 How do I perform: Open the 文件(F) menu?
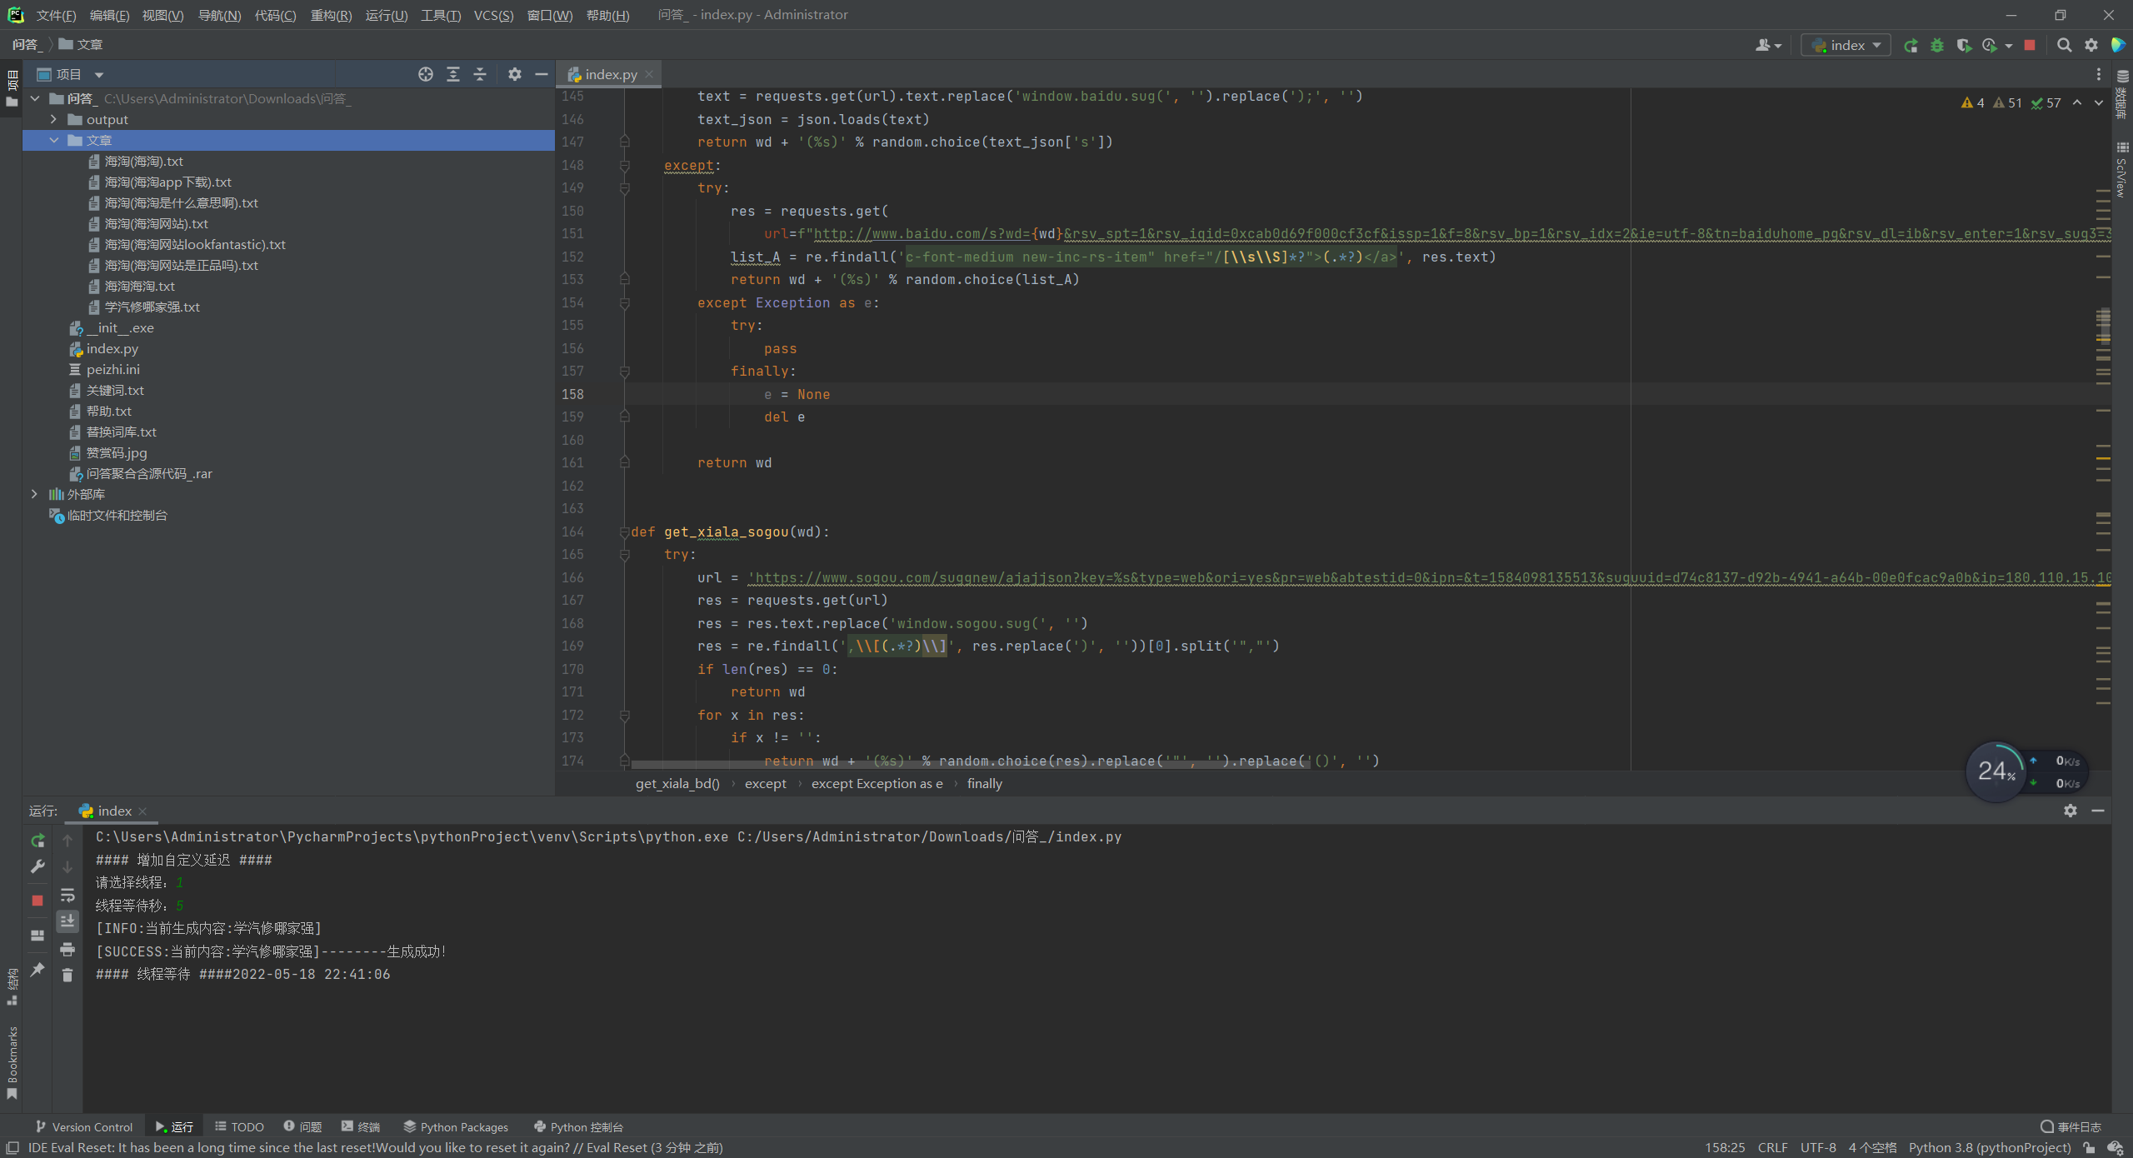point(56,15)
